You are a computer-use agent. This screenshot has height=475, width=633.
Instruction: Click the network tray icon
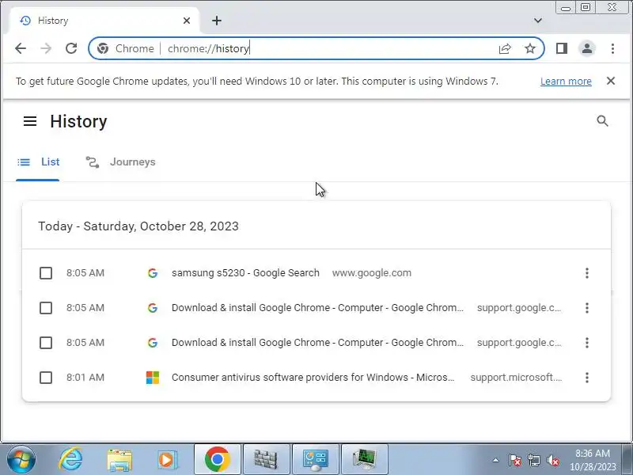click(x=533, y=460)
